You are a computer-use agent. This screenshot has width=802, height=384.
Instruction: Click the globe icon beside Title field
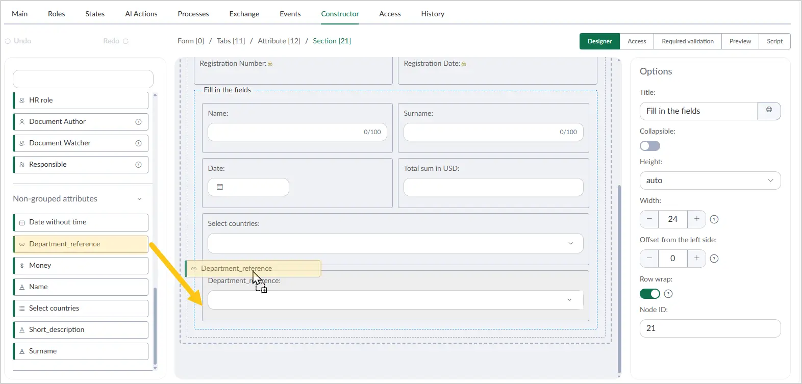click(769, 110)
